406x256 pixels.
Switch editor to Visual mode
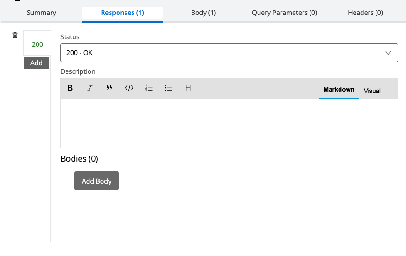tap(372, 91)
